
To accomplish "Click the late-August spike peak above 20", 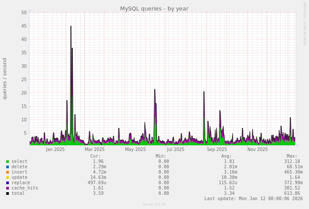I will 204,92.
